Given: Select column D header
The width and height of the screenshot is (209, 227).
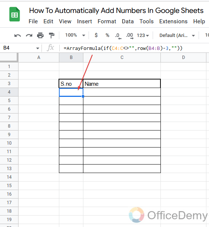Looking at the screenshot, I should [x=183, y=57].
